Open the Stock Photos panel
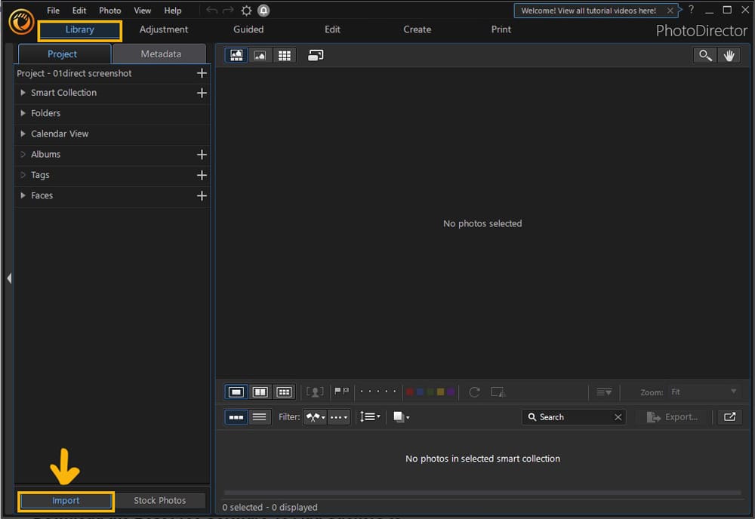The image size is (755, 519). (160, 500)
